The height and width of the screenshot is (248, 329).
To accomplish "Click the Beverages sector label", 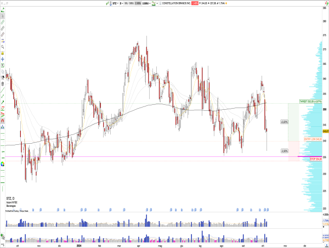I will (11, 206).
